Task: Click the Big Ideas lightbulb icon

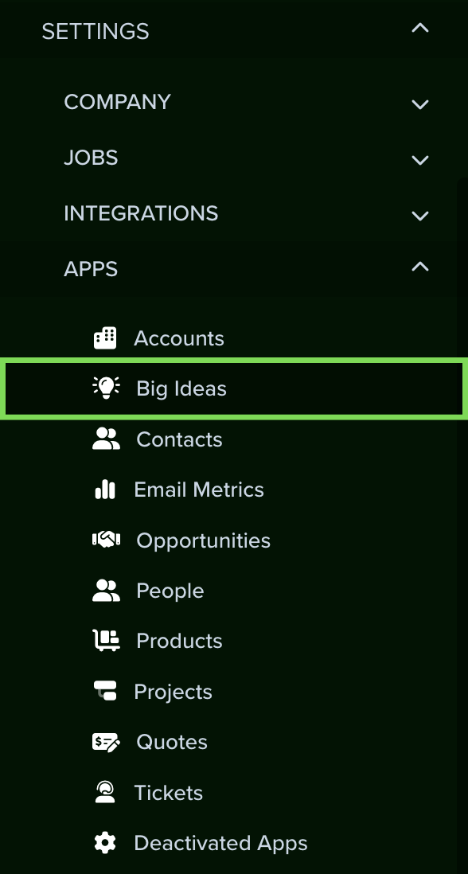Action: tap(106, 388)
